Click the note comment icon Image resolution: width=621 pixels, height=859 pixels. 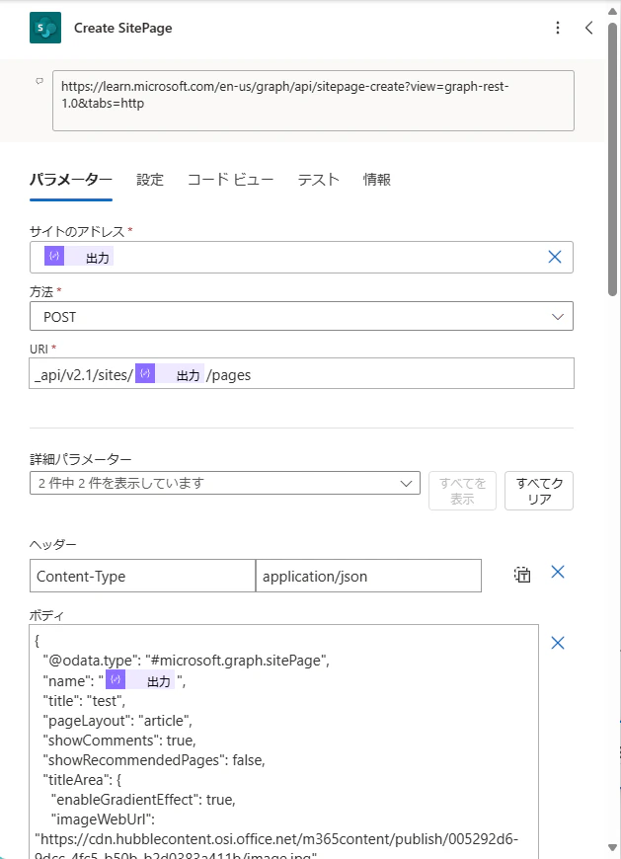(x=39, y=81)
